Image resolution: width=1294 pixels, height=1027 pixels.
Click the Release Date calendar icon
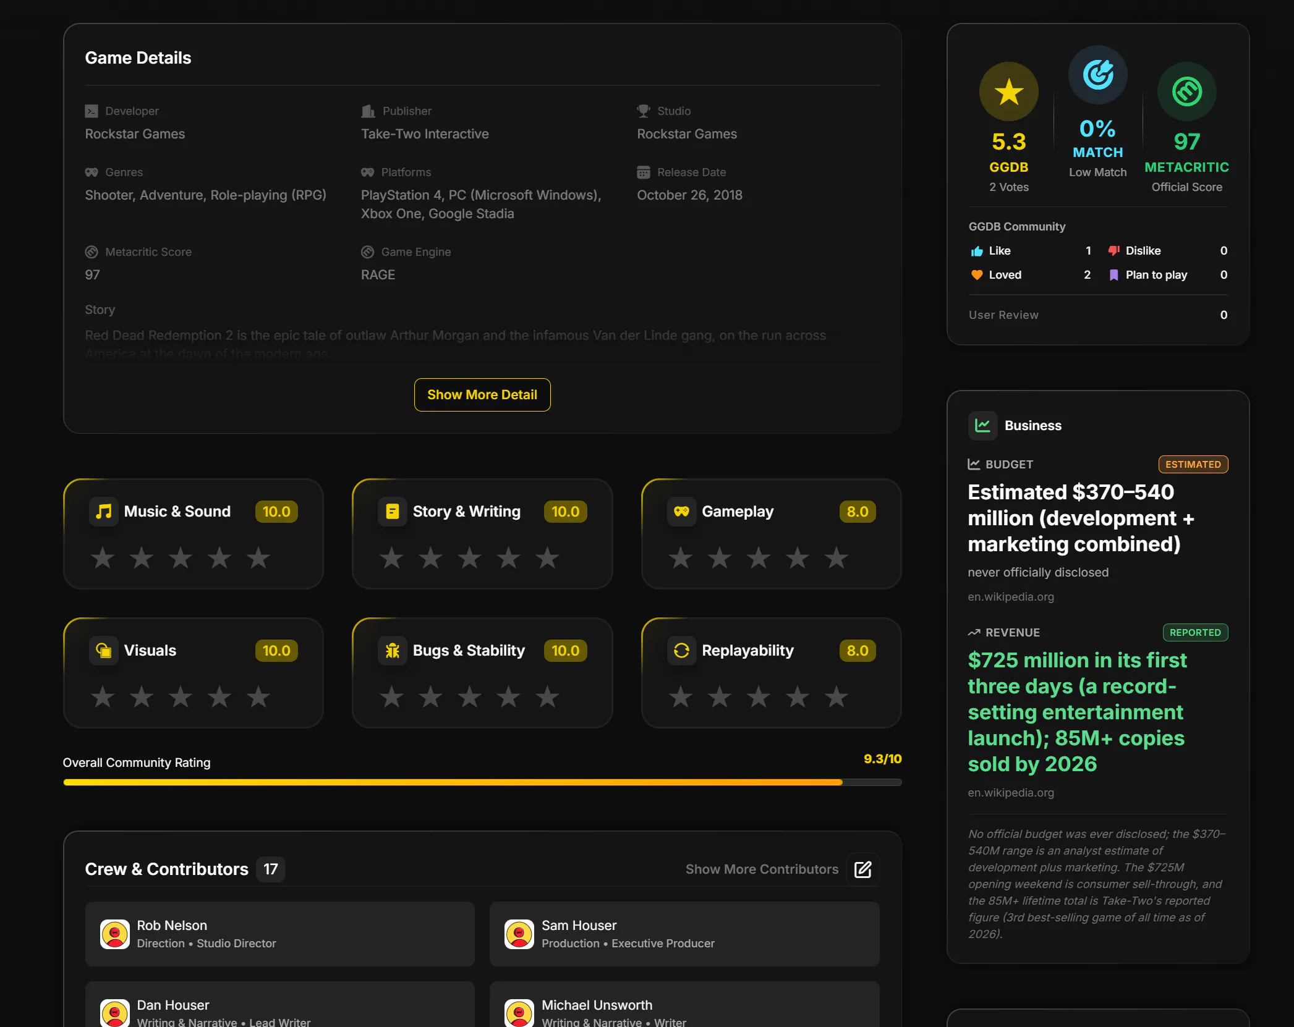pyautogui.click(x=644, y=172)
